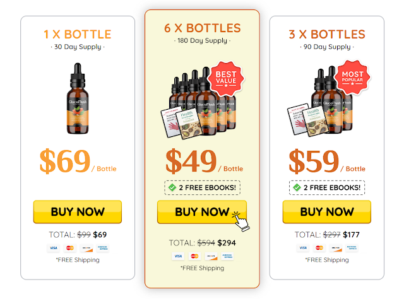Click the $59 per bottle price
Screen dimensions: 404x299
[x=327, y=161]
